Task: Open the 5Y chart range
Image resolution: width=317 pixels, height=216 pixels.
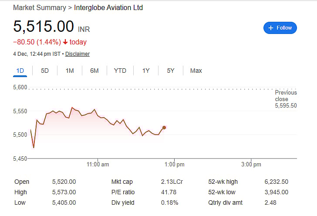Action: pyautogui.click(x=171, y=71)
